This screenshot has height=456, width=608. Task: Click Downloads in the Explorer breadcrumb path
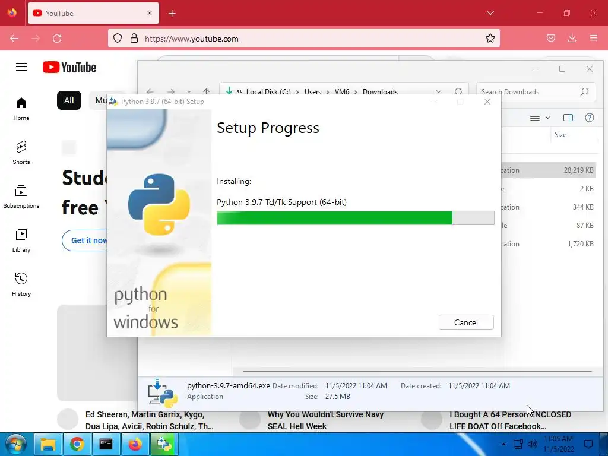[x=380, y=92]
